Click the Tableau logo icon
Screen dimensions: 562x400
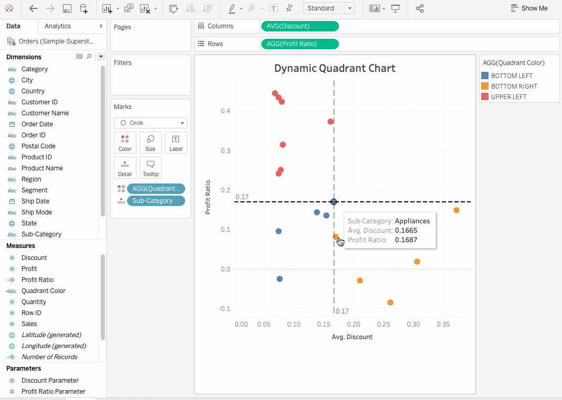point(9,8)
